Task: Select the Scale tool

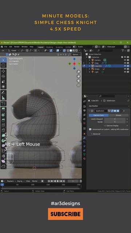Action: pyautogui.click(x=3, y=82)
